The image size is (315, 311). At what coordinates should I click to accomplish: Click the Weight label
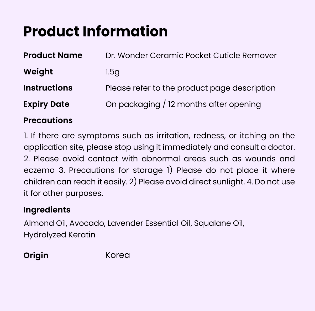(x=38, y=72)
